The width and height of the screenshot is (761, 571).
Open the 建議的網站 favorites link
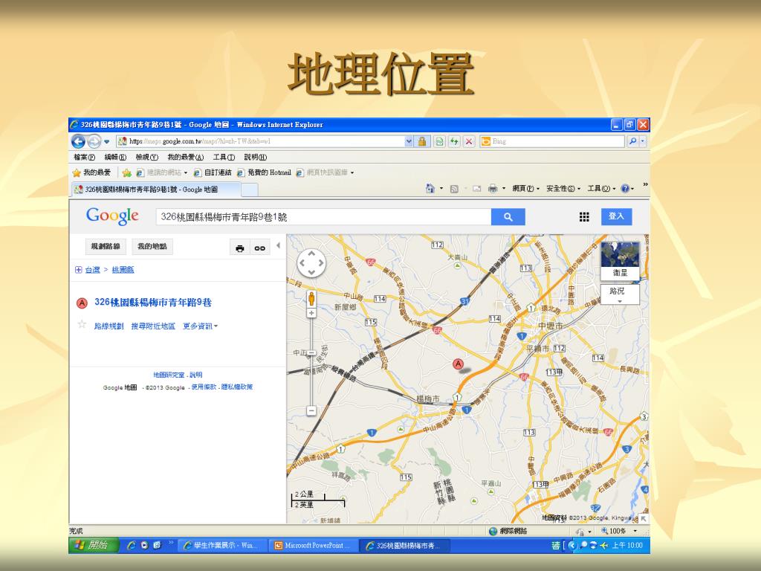(x=161, y=172)
